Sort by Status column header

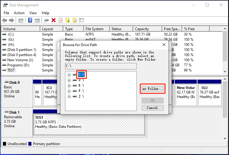(121, 29)
